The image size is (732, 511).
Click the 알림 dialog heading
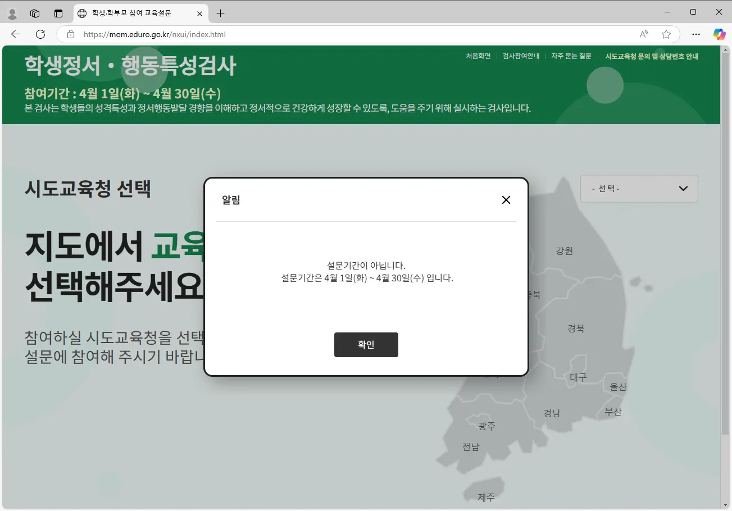(x=231, y=200)
